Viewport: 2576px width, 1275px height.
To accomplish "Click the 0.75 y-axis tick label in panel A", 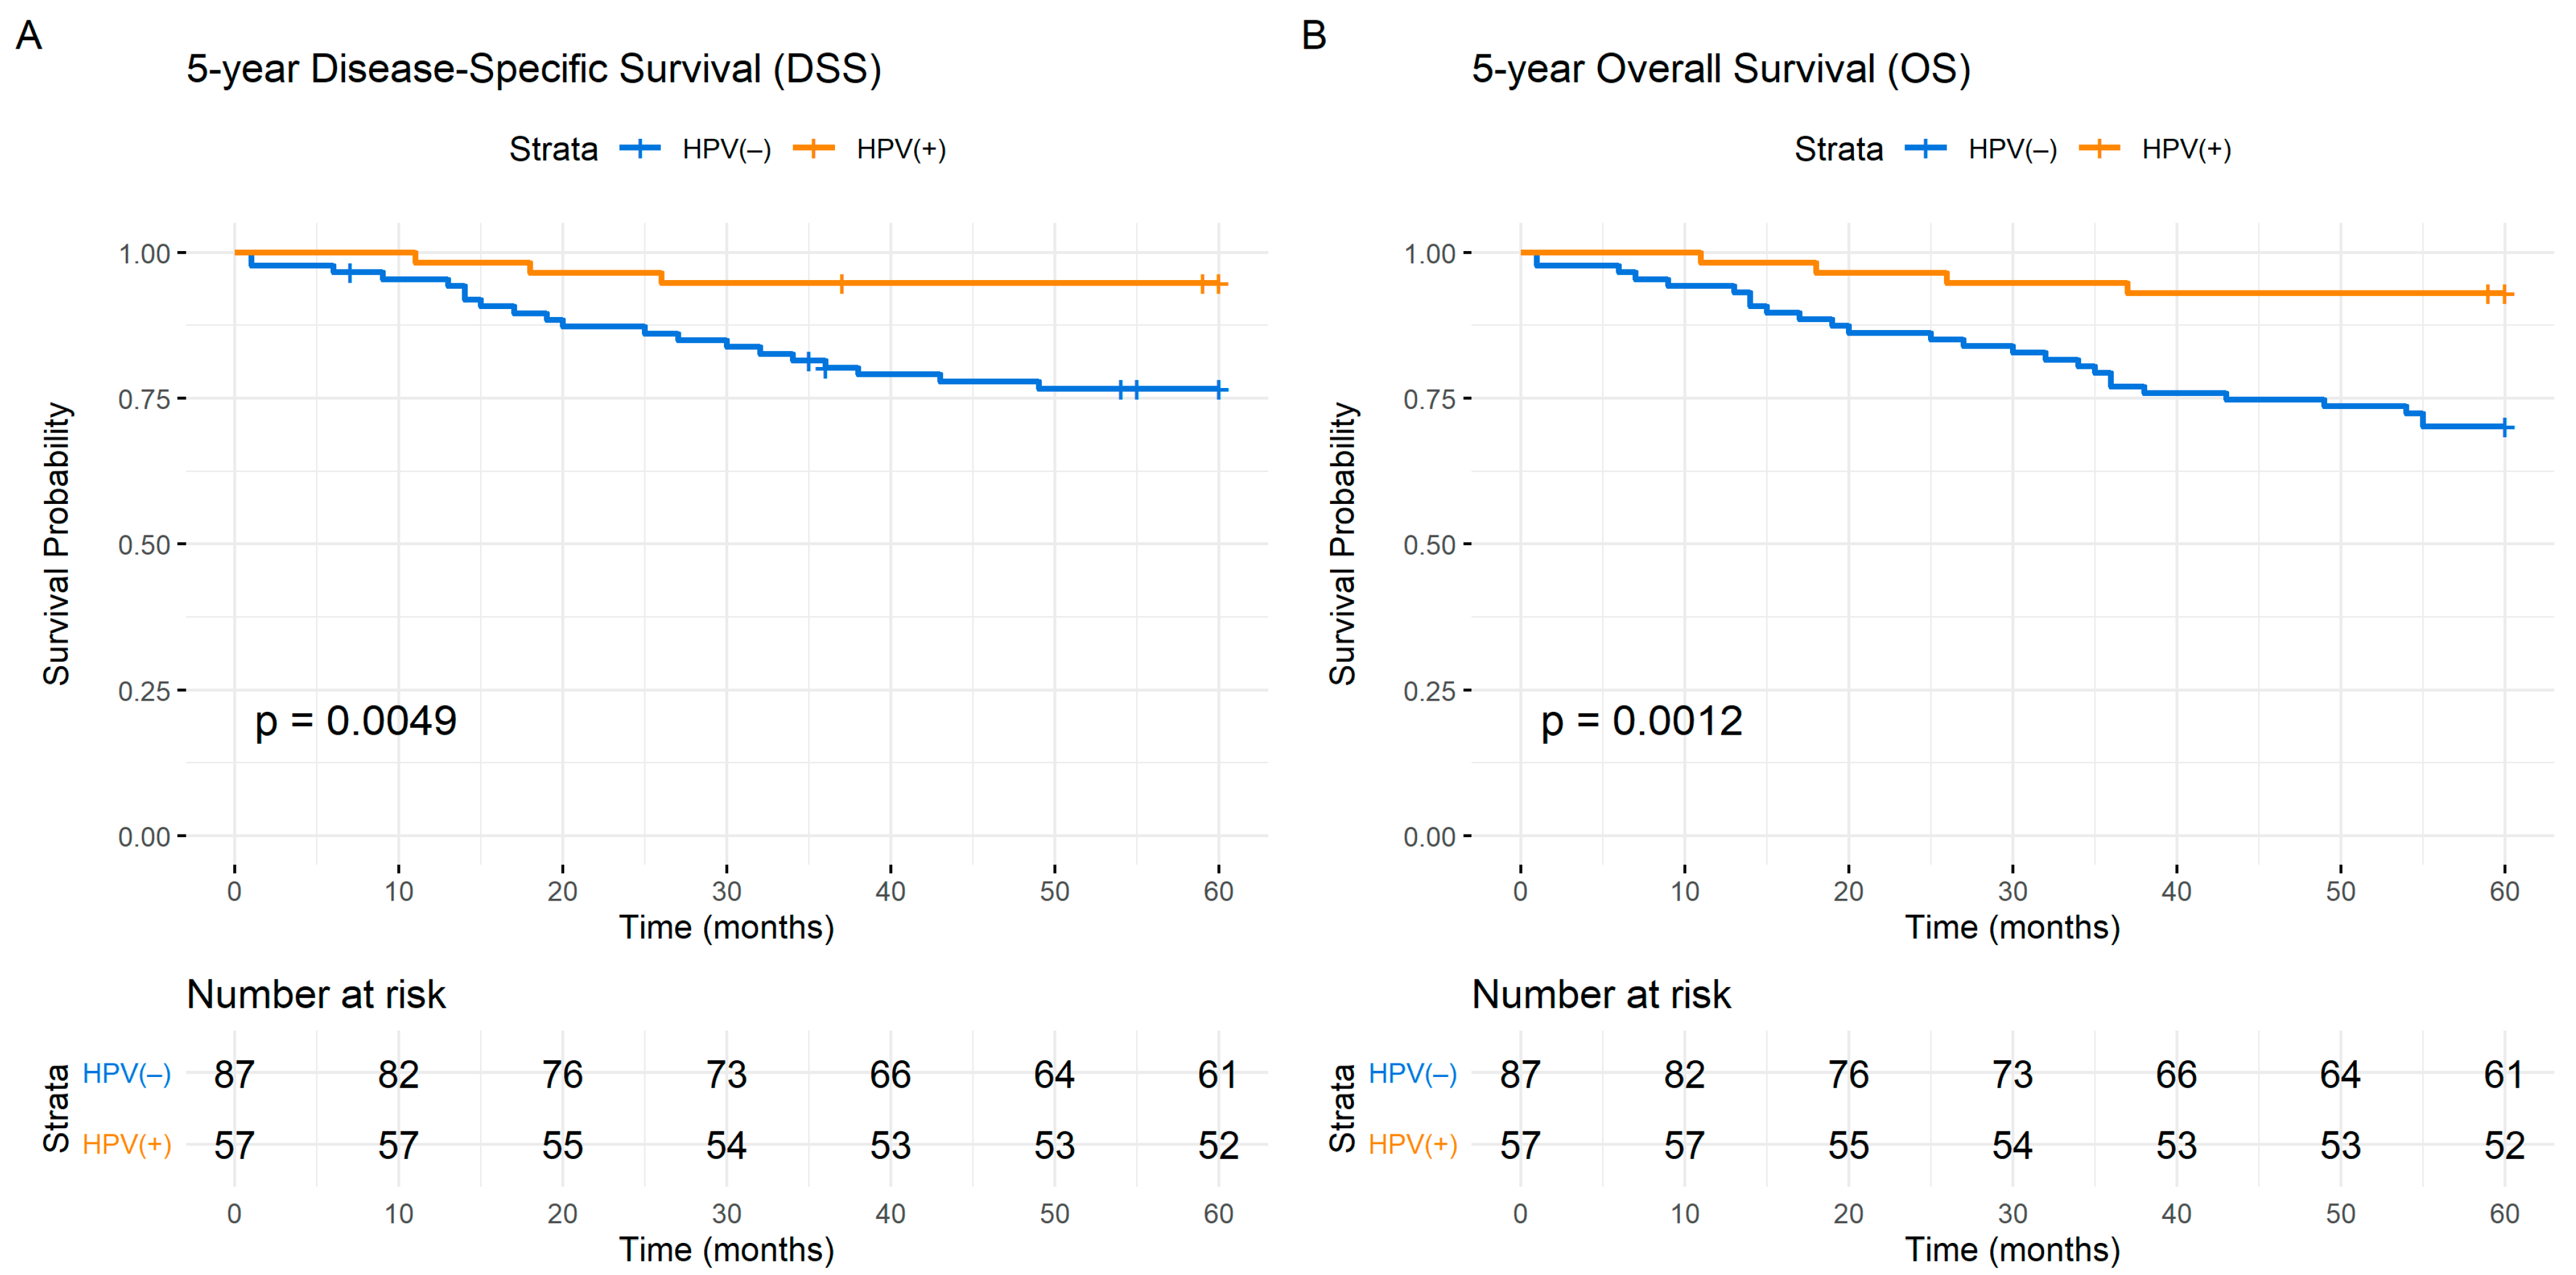I will (144, 400).
